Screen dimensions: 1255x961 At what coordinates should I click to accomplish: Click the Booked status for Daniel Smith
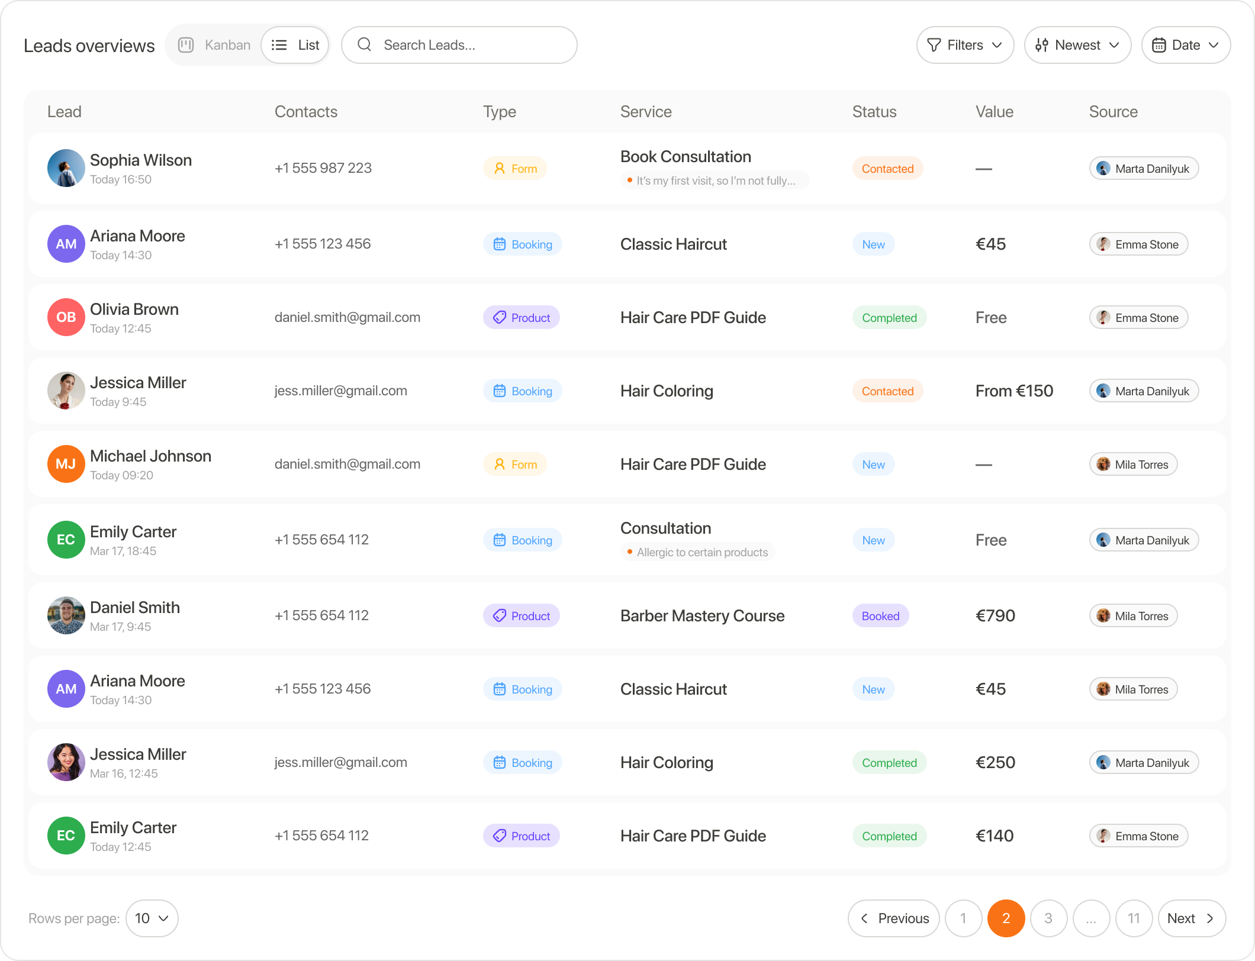tap(881, 616)
